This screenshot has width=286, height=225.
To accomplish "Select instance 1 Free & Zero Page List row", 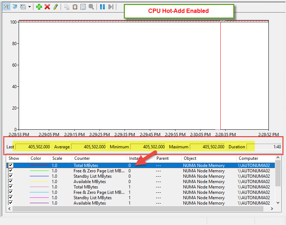I will pyautogui.click(x=97, y=192).
